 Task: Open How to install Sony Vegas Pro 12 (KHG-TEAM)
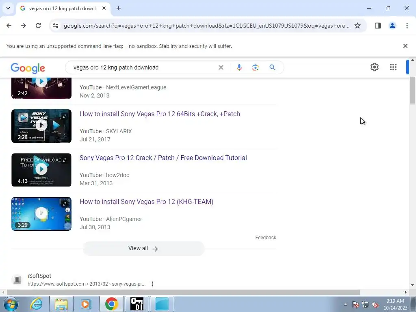(146, 201)
